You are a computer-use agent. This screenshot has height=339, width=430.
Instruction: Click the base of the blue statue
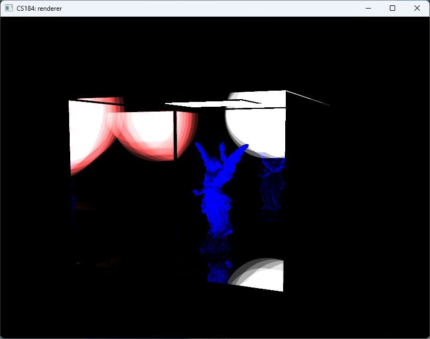(x=216, y=246)
